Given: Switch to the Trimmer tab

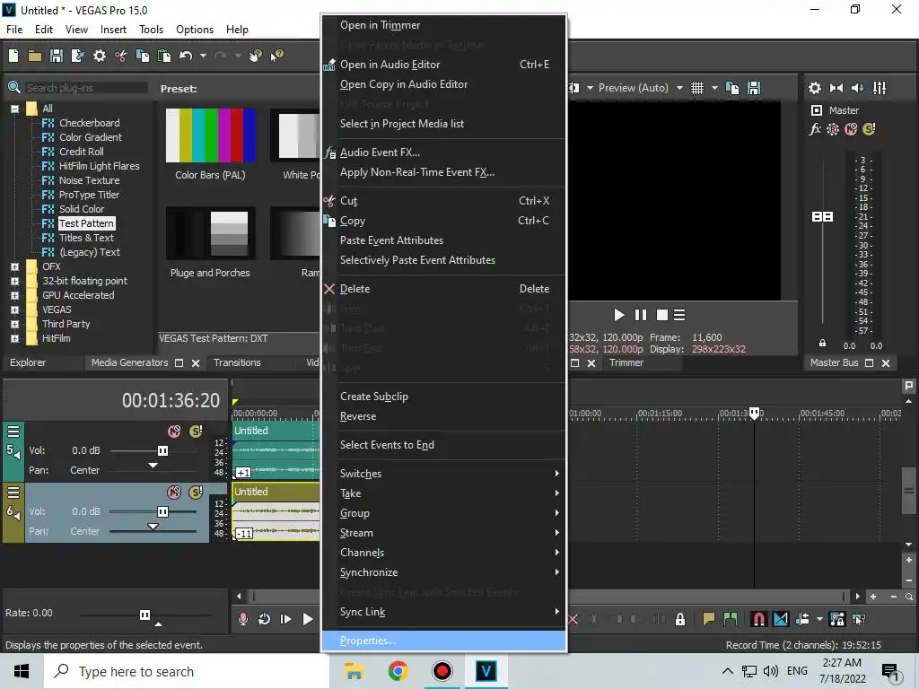Looking at the screenshot, I should [x=626, y=362].
